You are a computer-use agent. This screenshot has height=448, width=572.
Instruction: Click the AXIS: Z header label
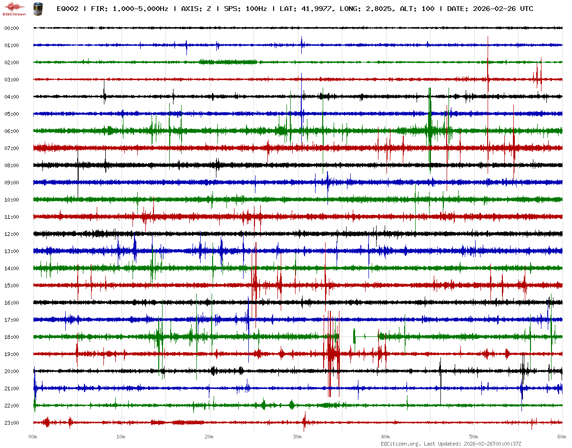(197, 9)
